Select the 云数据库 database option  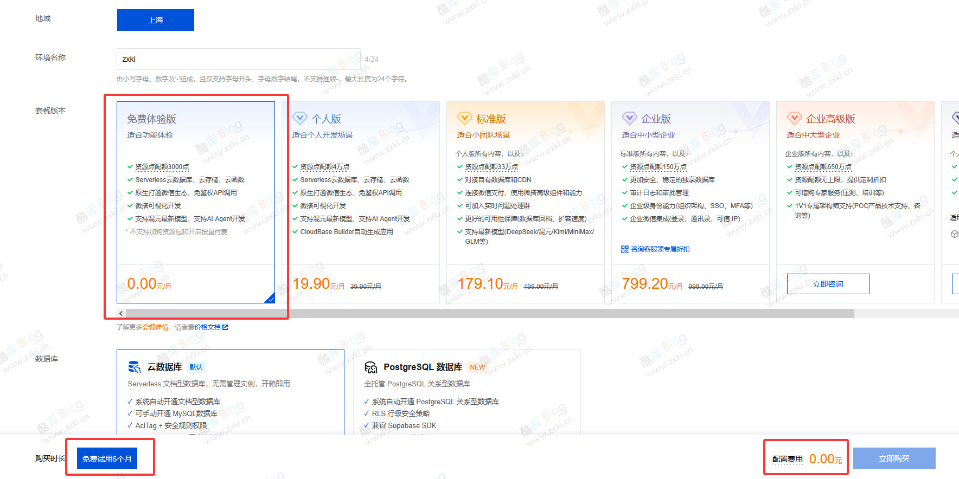pos(230,392)
